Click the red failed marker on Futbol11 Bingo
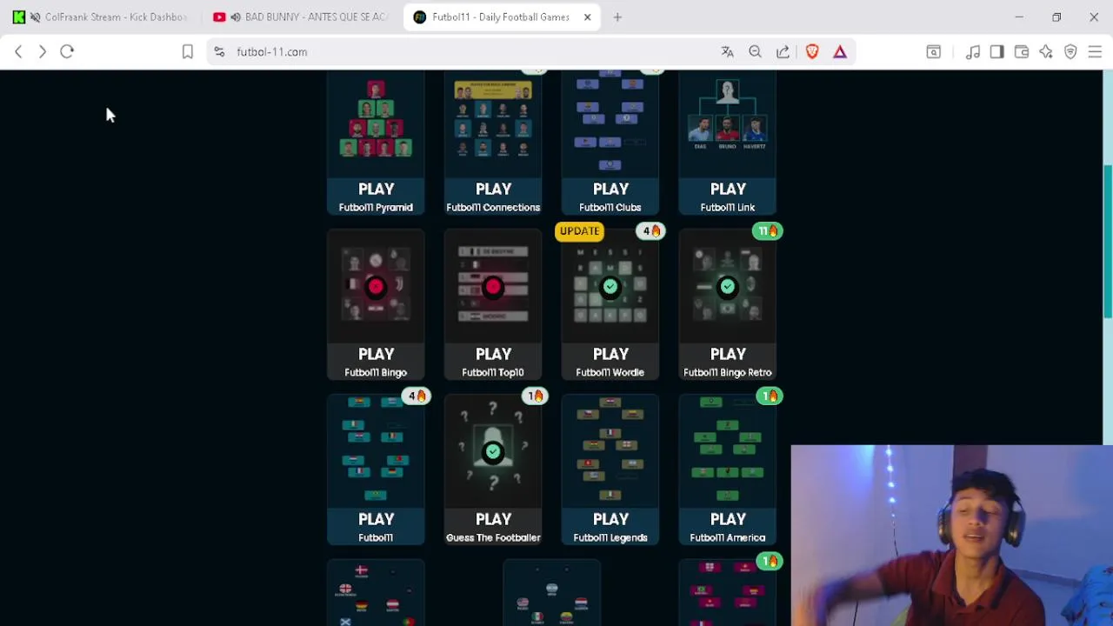This screenshot has height=626, width=1113. pos(376,287)
